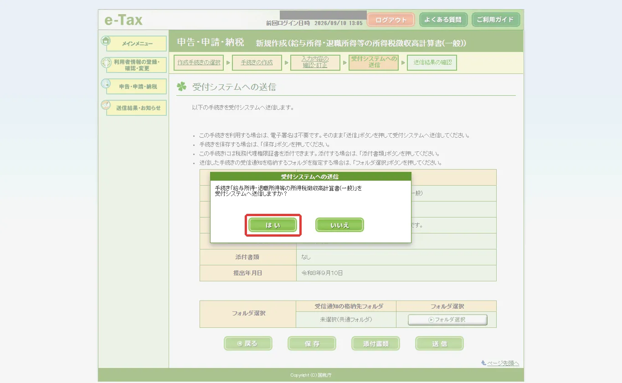Select the 送信結果の確認 step
Image resolution: width=622 pixels, height=383 pixels.
click(x=432, y=62)
